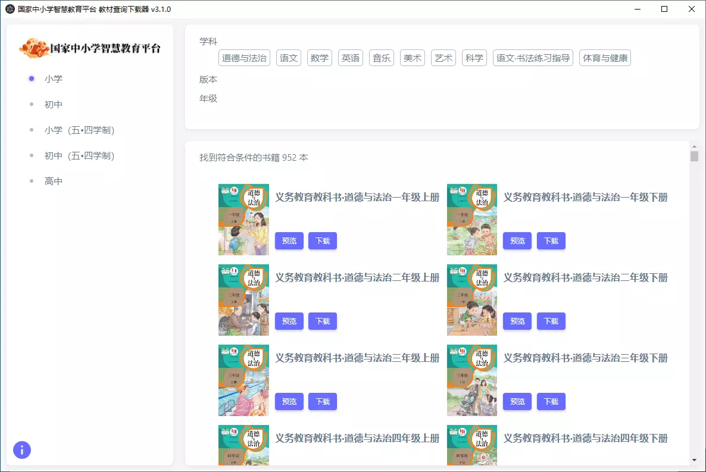Viewport: 706px width, 472px height.
Task: Choose the 数学 subject filter
Action: pyautogui.click(x=320, y=58)
